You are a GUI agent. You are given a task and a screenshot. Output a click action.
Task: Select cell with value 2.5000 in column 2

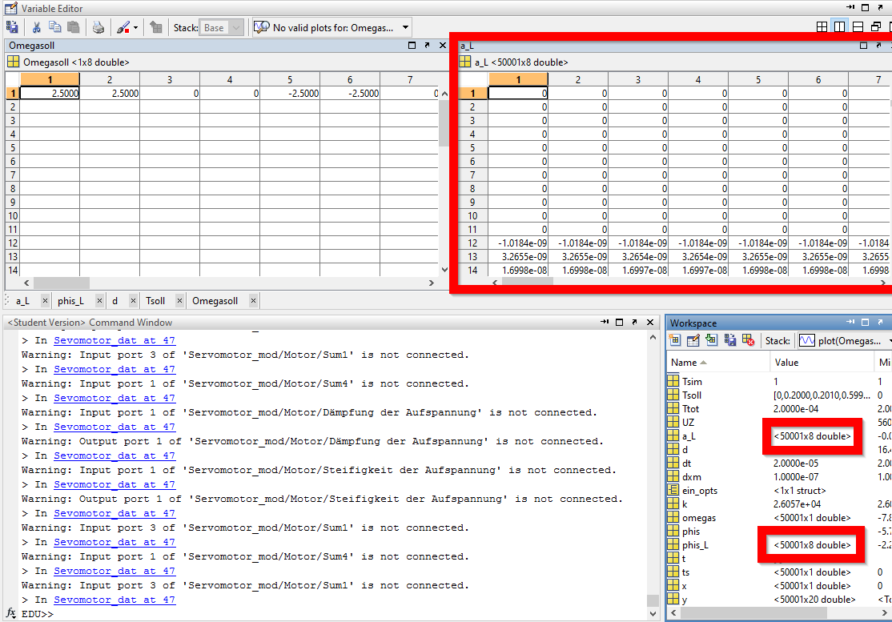[110, 94]
